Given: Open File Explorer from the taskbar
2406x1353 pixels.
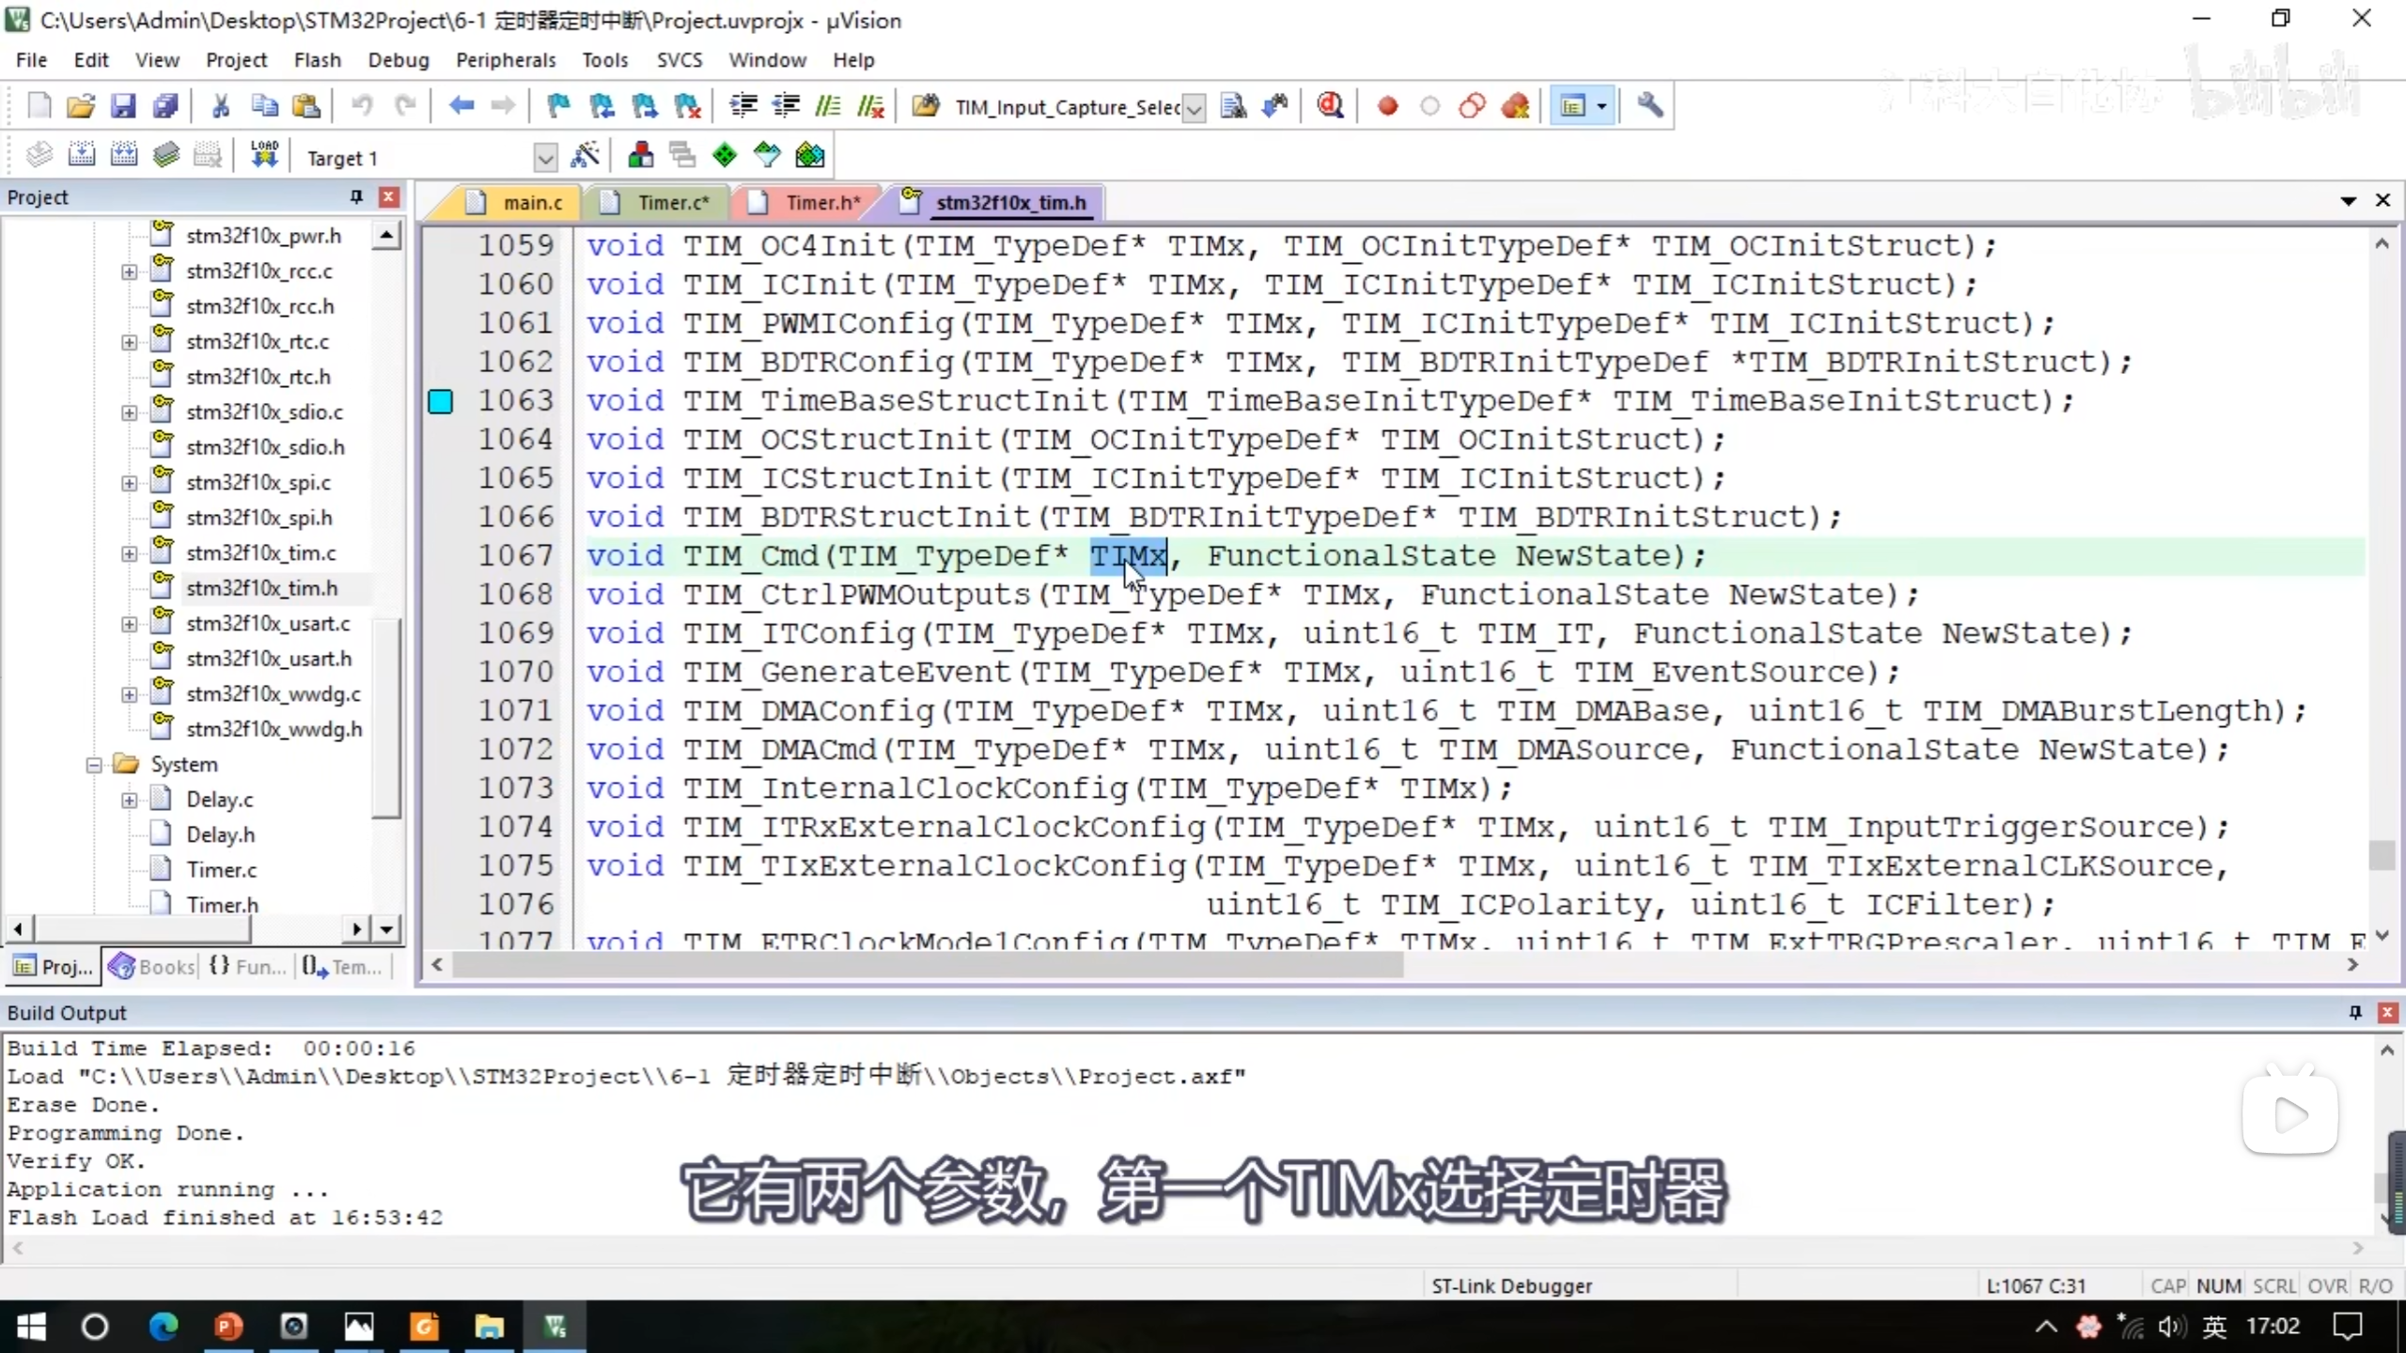Looking at the screenshot, I should (489, 1327).
